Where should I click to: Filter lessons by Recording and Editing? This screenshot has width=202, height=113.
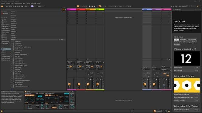[x=190, y=42]
